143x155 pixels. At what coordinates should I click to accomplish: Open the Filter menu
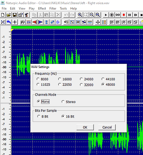click(53, 9)
